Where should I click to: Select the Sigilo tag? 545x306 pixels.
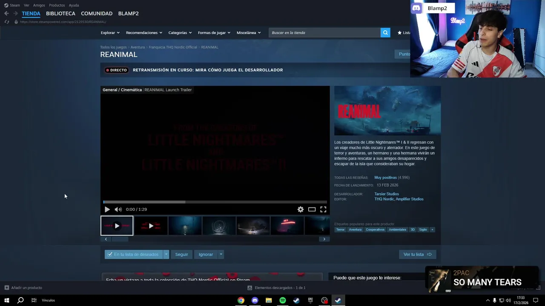(x=423, y=229)
